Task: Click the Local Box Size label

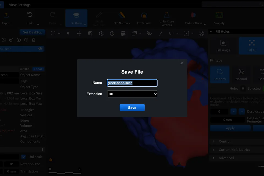Action: click(31, 93)
